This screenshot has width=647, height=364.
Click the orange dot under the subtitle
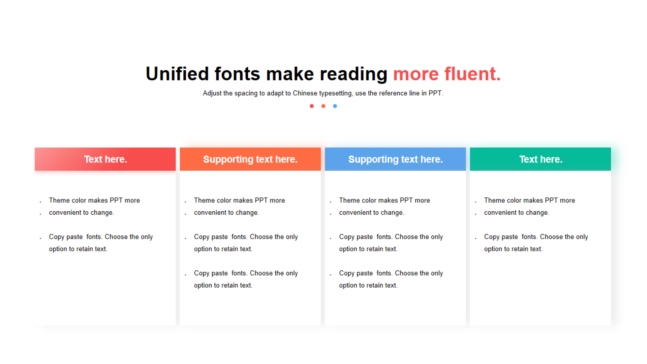[323, 106]
